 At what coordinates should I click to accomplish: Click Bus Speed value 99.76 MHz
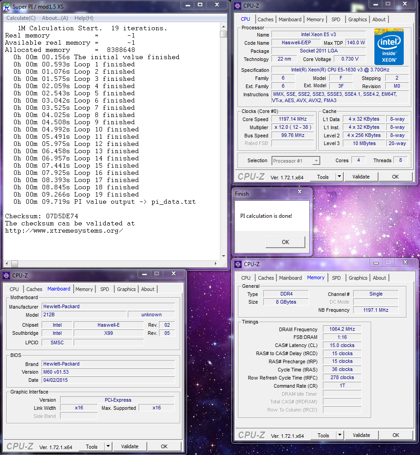pyautogui.click(x=293, y=135)
